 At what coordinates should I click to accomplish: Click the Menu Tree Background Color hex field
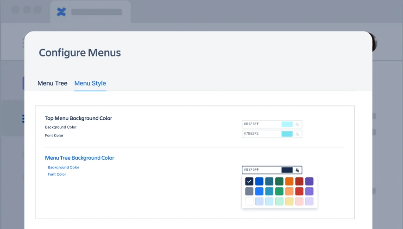[x=272, y=170]
